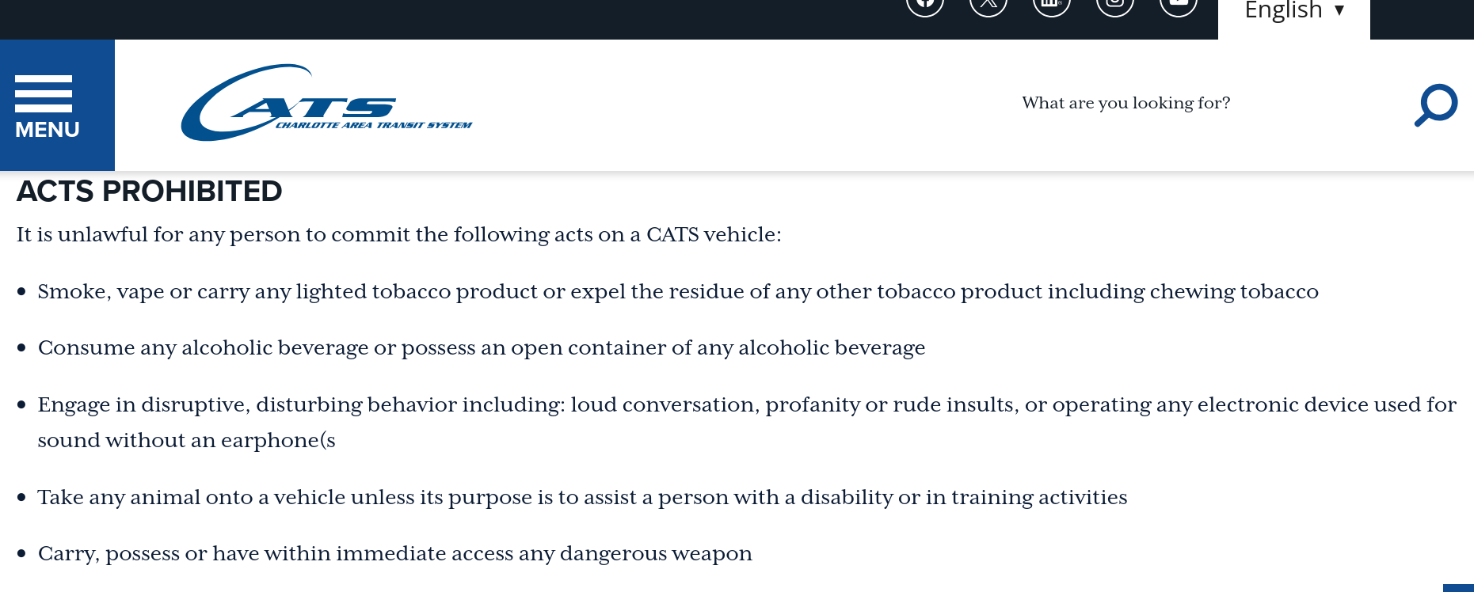
Task: Open the English language dropdown
Action: click(1284, 10)
